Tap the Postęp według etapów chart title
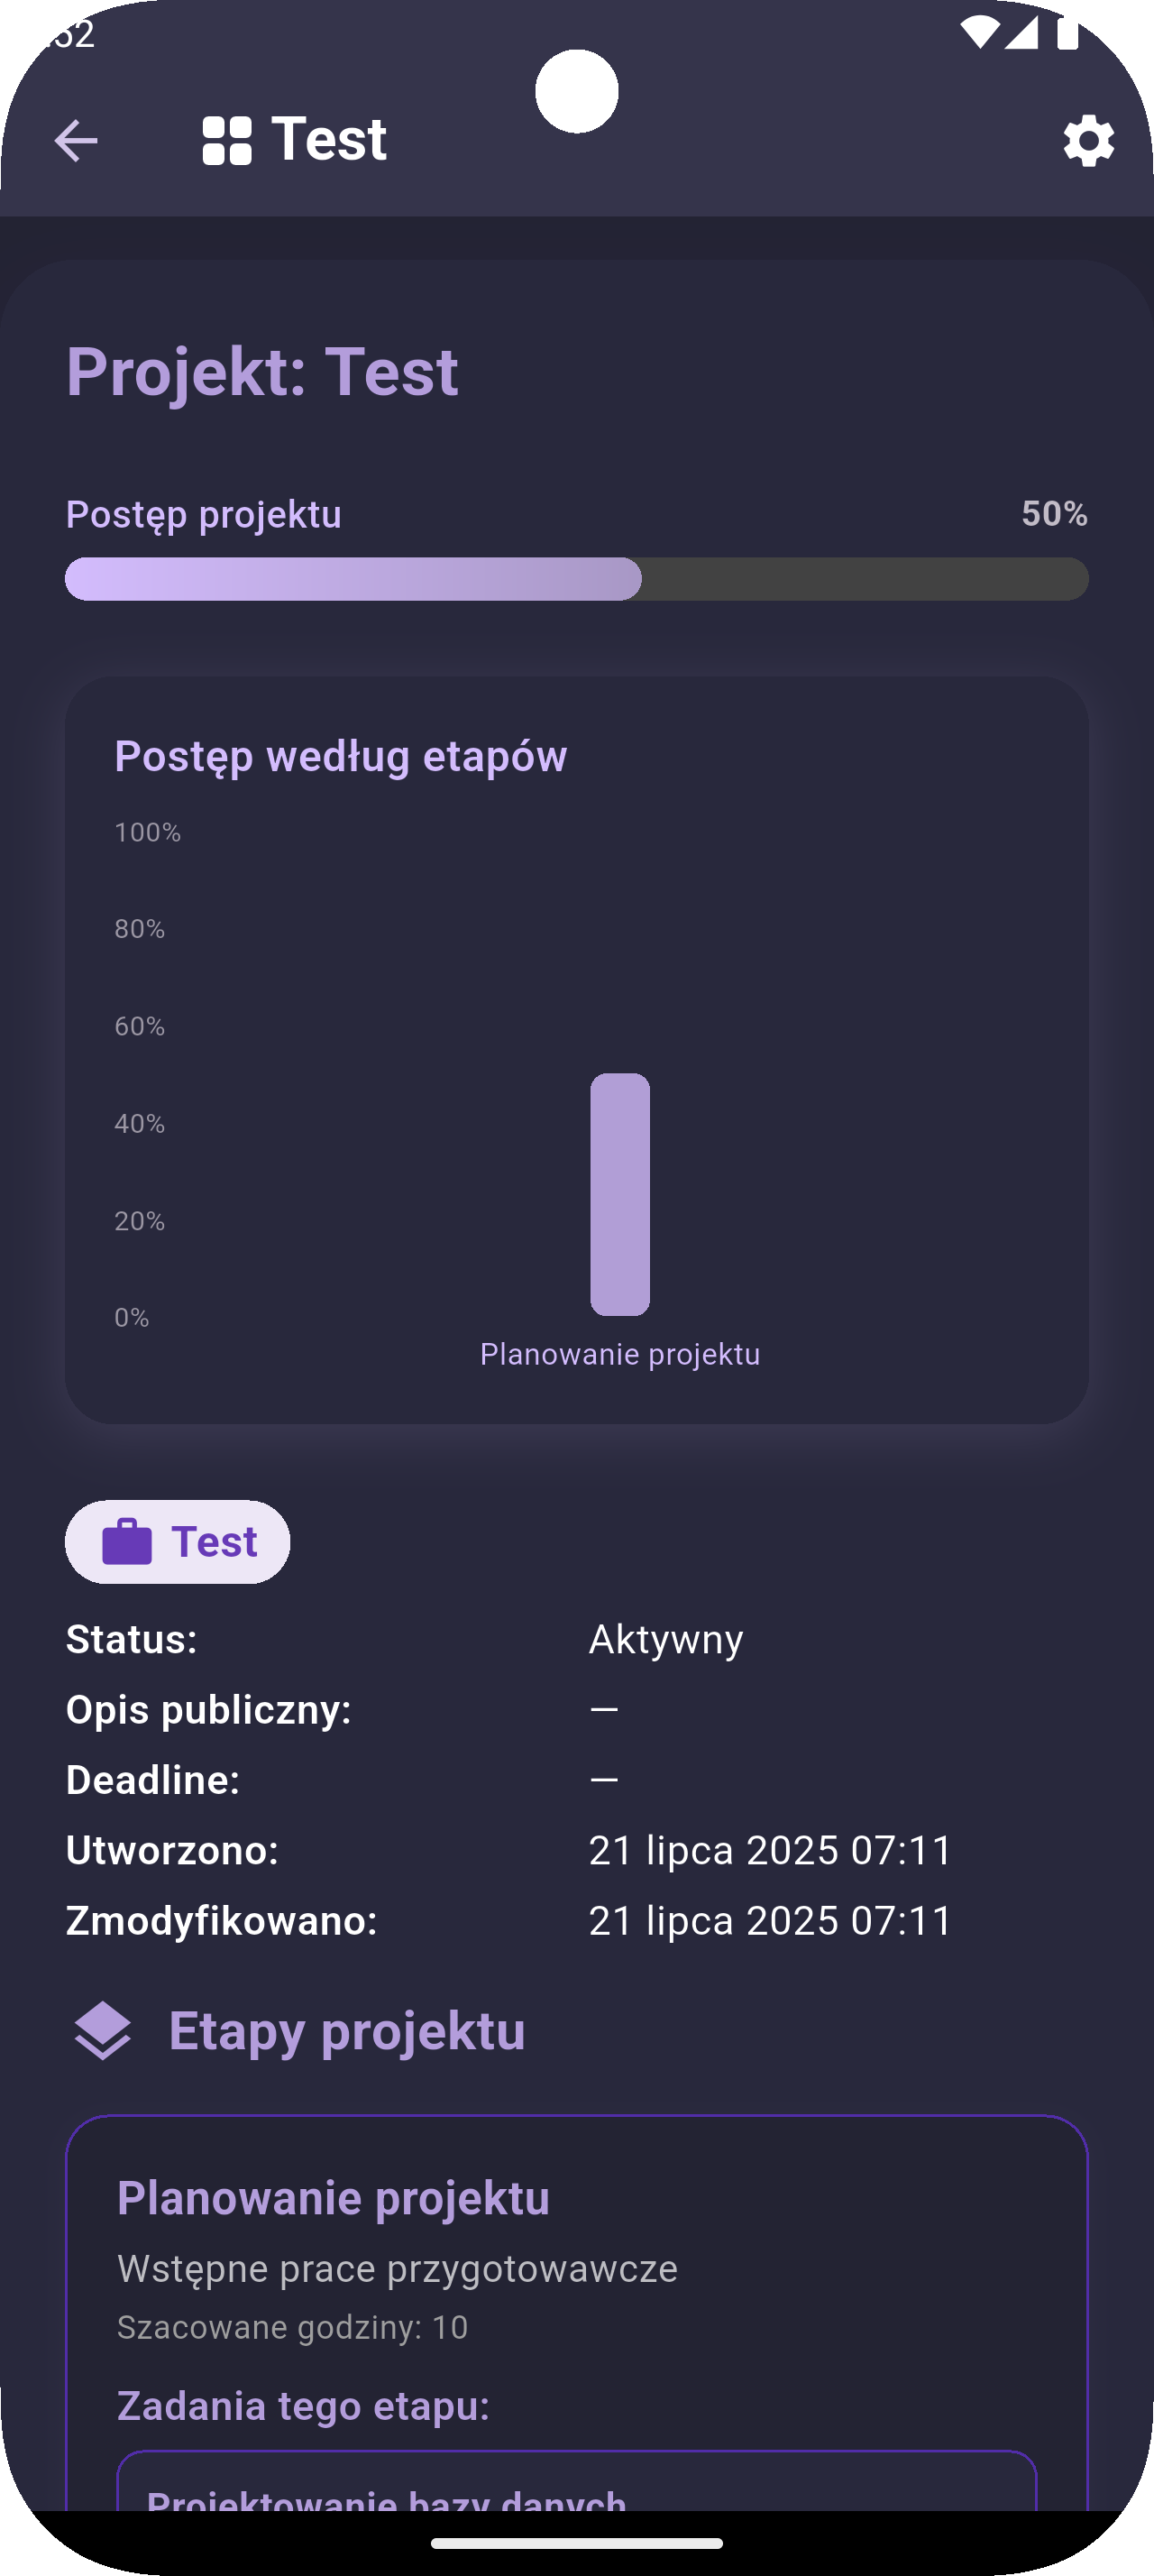This screenshot has height=2576, width=1154. (x=341, y=755)
